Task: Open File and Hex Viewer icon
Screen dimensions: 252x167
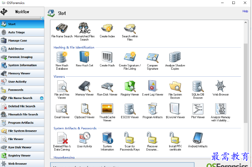Action: (62, 86)
